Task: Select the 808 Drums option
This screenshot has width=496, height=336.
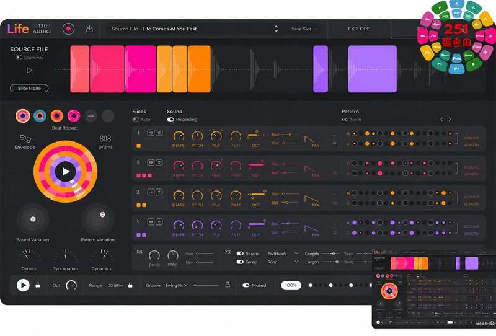Action: point(105,141)
